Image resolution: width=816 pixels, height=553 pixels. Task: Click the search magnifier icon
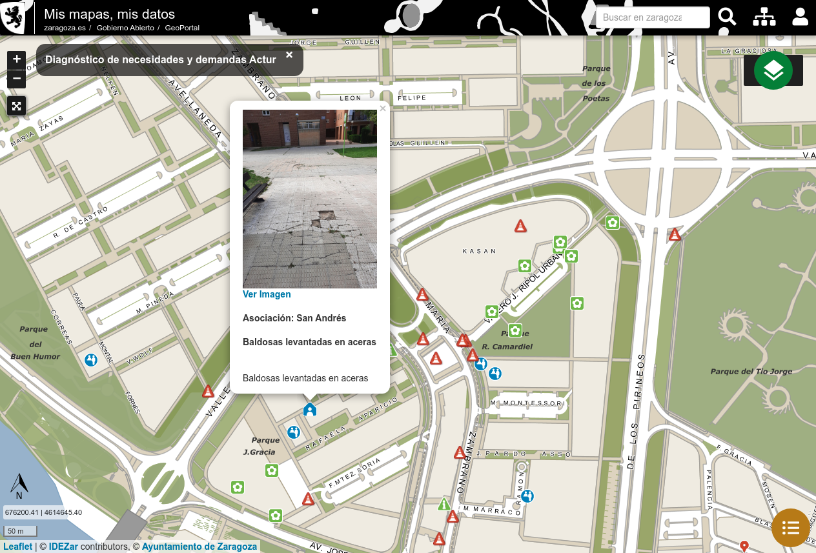coord(727,17)
